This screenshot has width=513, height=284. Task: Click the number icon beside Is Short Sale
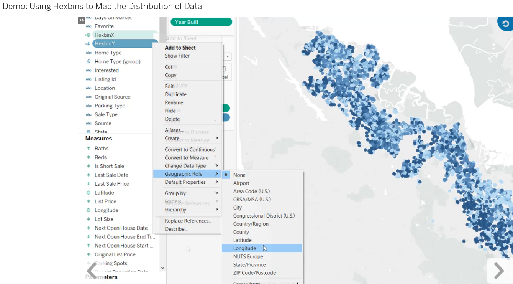tap(89, 166)
